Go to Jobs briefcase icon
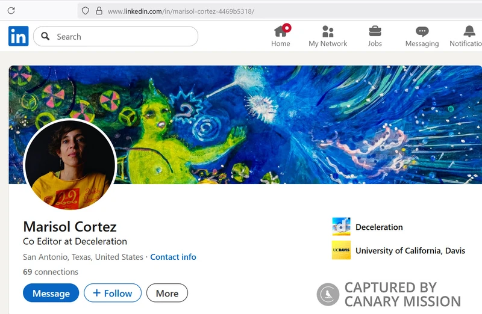This screenshot has height=314, width=482. tap(375, 31)
